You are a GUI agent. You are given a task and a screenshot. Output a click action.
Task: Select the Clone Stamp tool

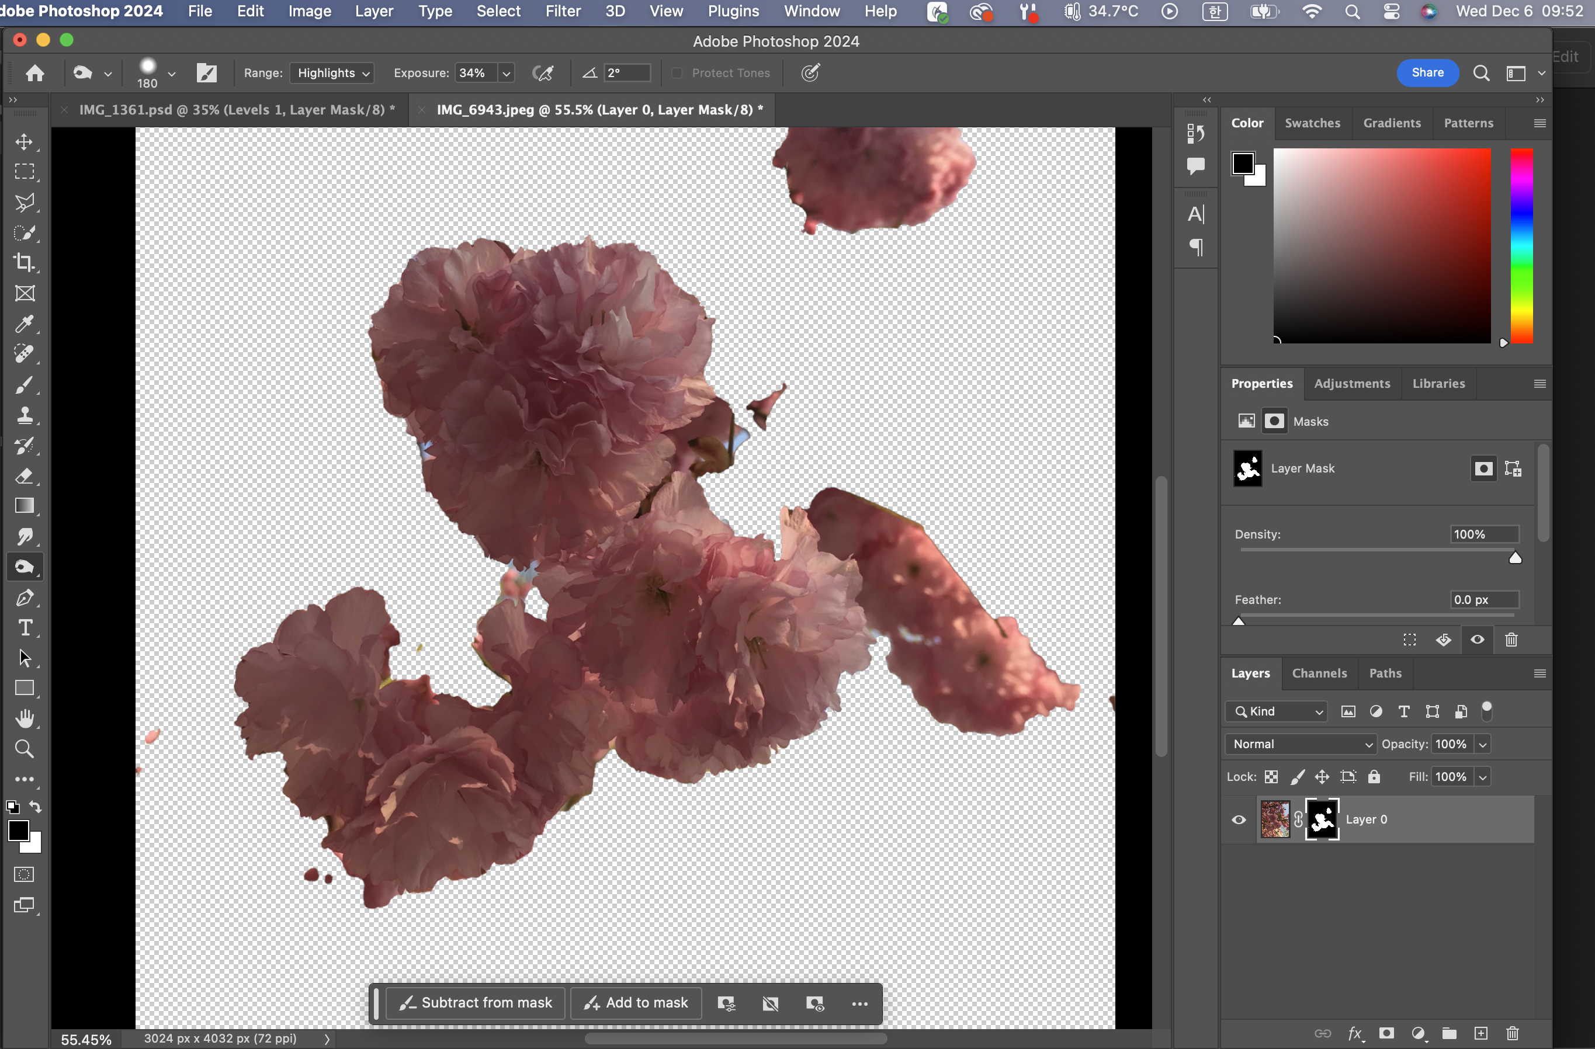pyautogui.click(x=25, y=415)
